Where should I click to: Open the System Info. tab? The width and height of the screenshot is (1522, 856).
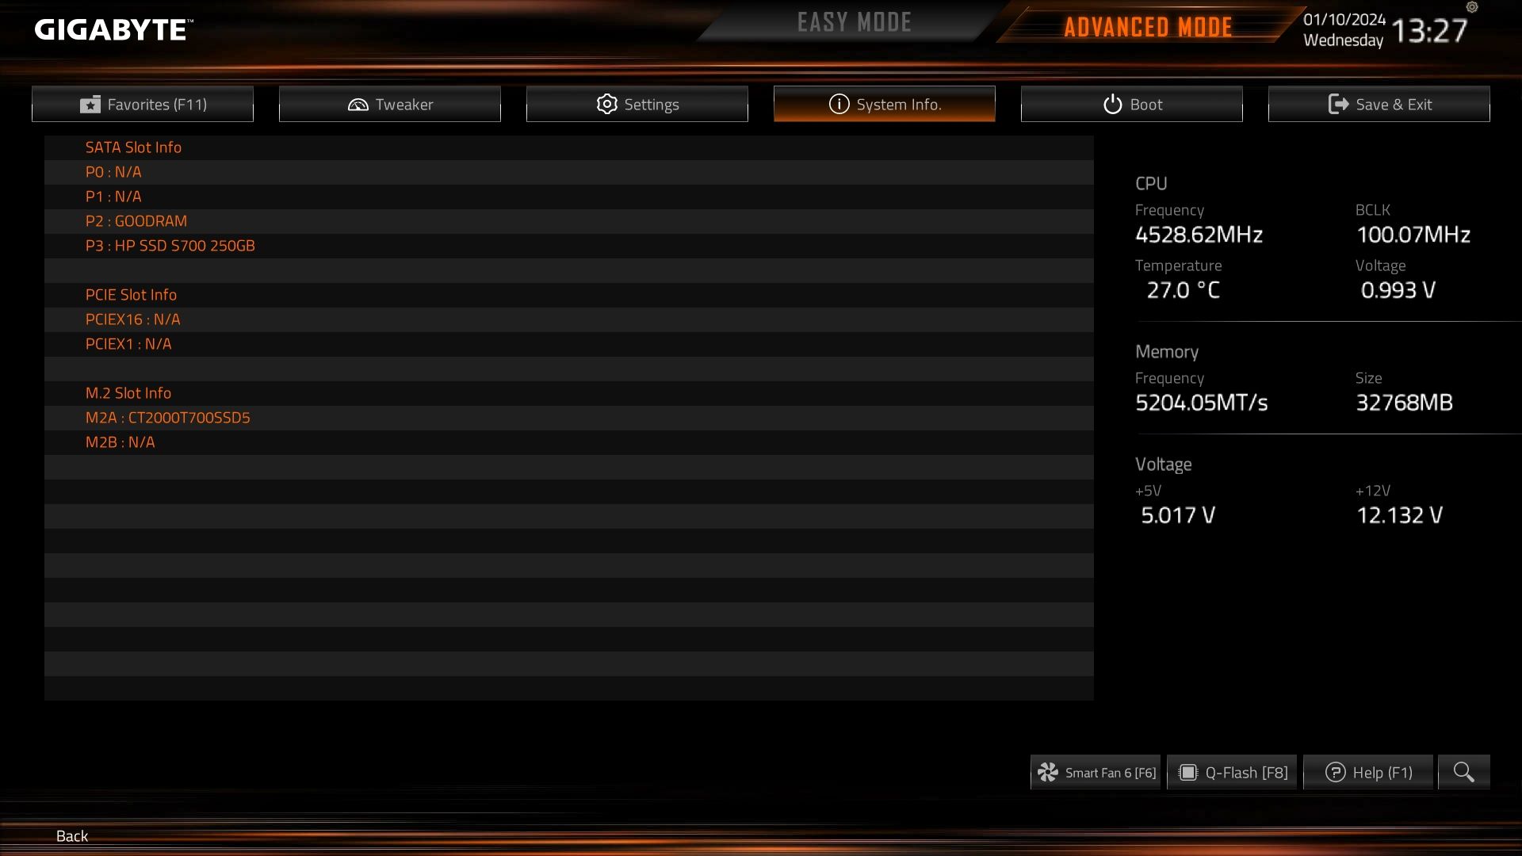[884, 104]
